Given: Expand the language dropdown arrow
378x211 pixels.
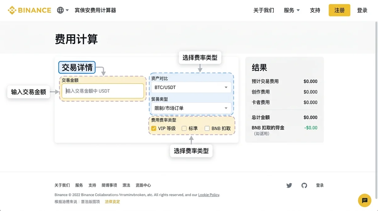Looking at the screenshot, I should 67,10.
